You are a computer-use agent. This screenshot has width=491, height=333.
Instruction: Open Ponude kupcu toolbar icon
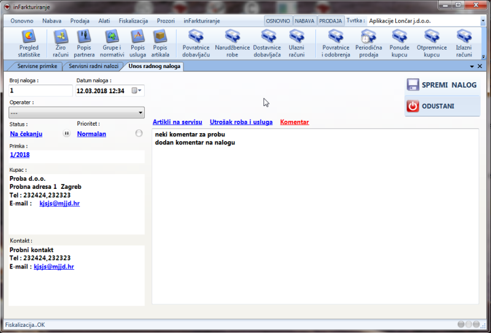[400, 43]
